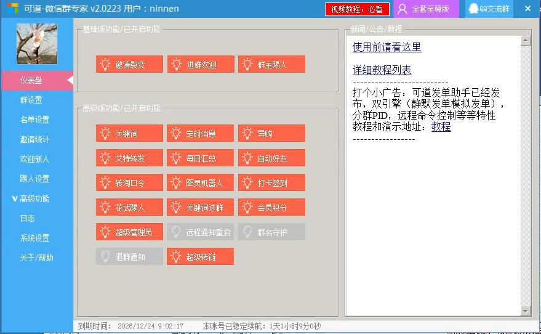
Task: Toggle the 邀请裂变 feature on/off
Action: coord(129,64)
